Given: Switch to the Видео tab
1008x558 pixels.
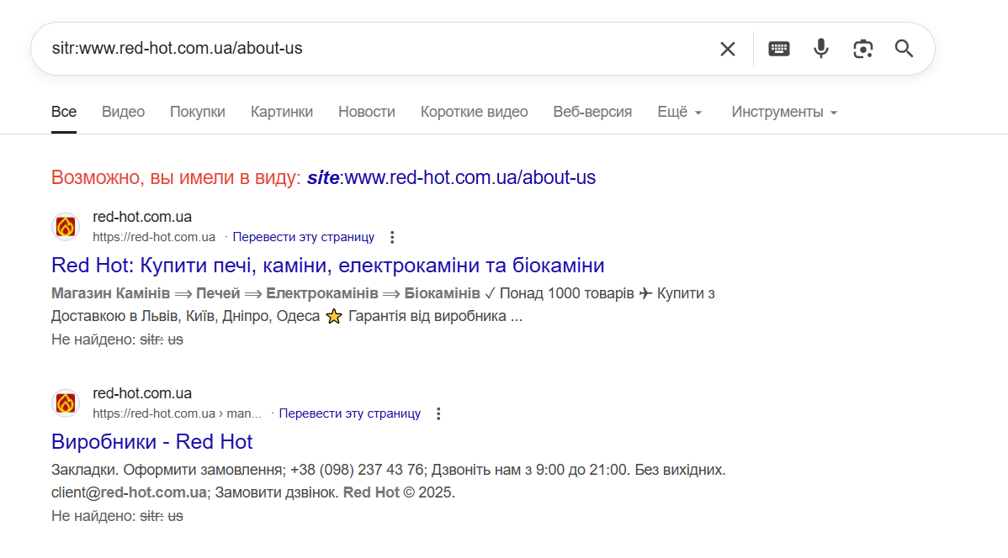Looking at the screenshot, I should pos(123,112).
